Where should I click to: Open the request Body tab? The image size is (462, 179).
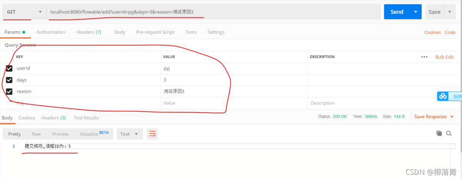[x=120, y=32]
